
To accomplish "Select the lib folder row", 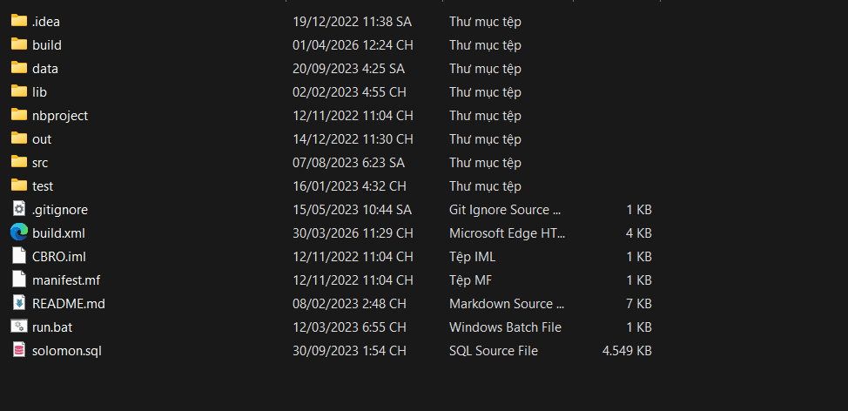I will pos(331,92).
